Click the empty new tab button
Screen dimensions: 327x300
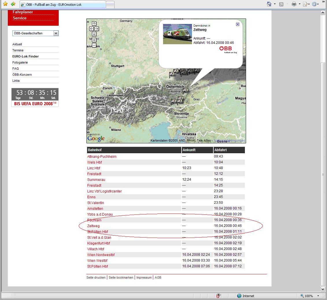tap(110, 5)
